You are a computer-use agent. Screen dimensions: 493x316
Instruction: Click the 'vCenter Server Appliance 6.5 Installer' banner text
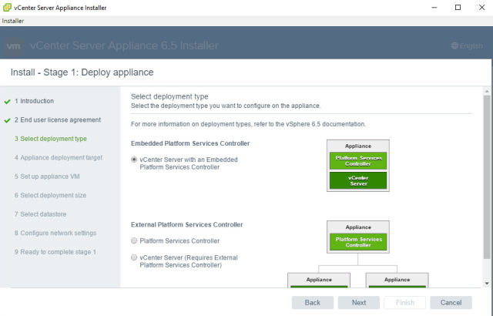[124, 45]
